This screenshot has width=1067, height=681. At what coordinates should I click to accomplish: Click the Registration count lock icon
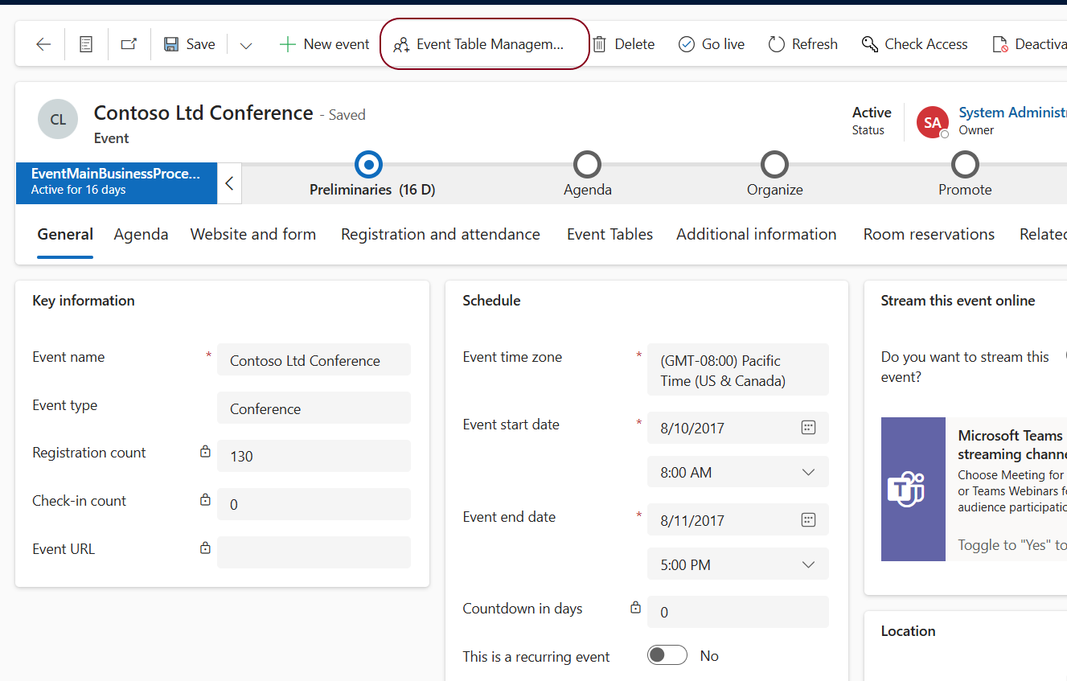pos(205,452)
